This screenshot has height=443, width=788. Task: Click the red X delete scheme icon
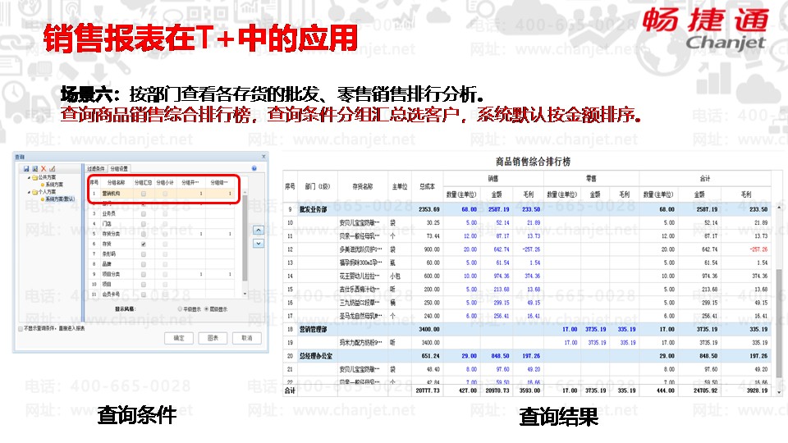(x=44, y=169)
